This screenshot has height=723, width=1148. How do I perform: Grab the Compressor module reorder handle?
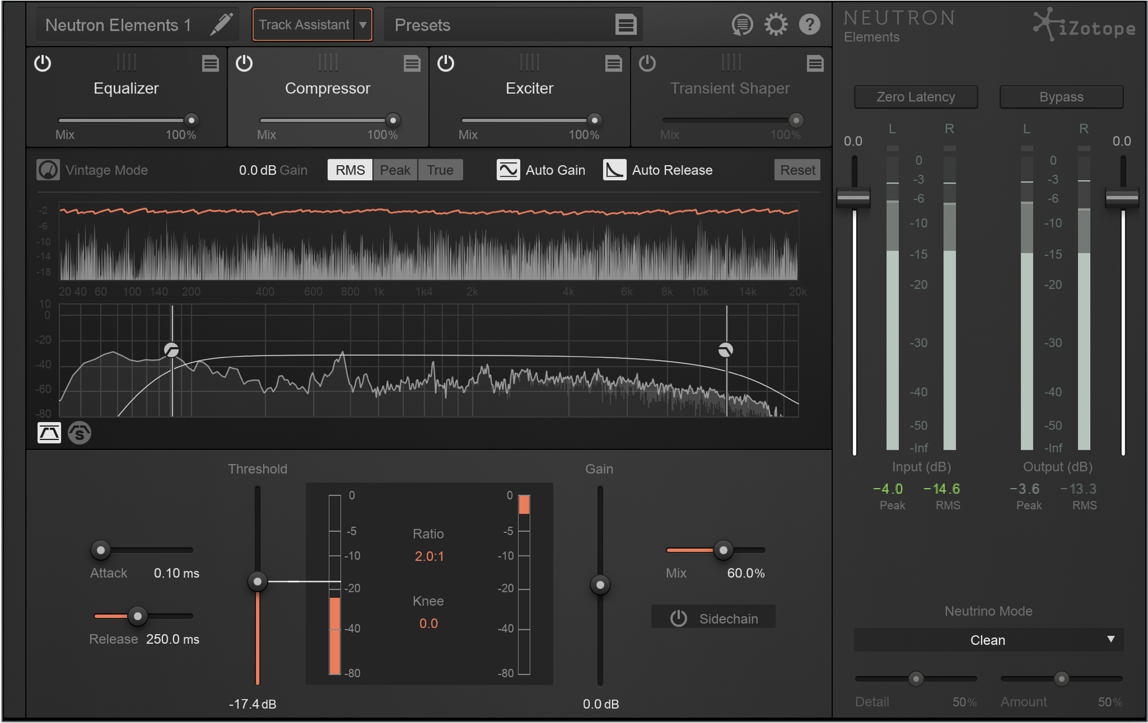328,62
